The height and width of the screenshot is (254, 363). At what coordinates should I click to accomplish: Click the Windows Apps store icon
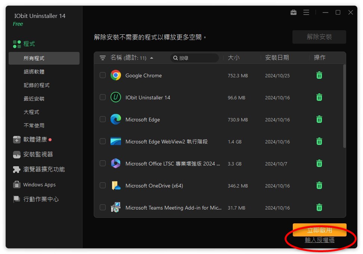pyautogui.click(x=17, y=185)
